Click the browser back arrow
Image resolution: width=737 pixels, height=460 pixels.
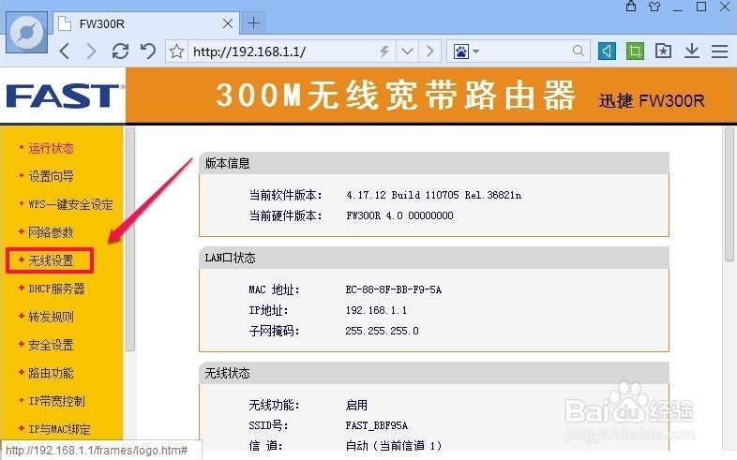pyautogui.click(x=65, y=51)
